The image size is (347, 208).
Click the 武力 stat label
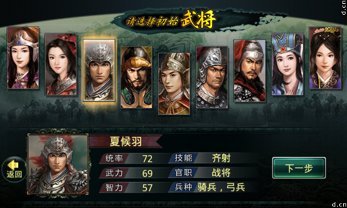click(x=114, y=173)
